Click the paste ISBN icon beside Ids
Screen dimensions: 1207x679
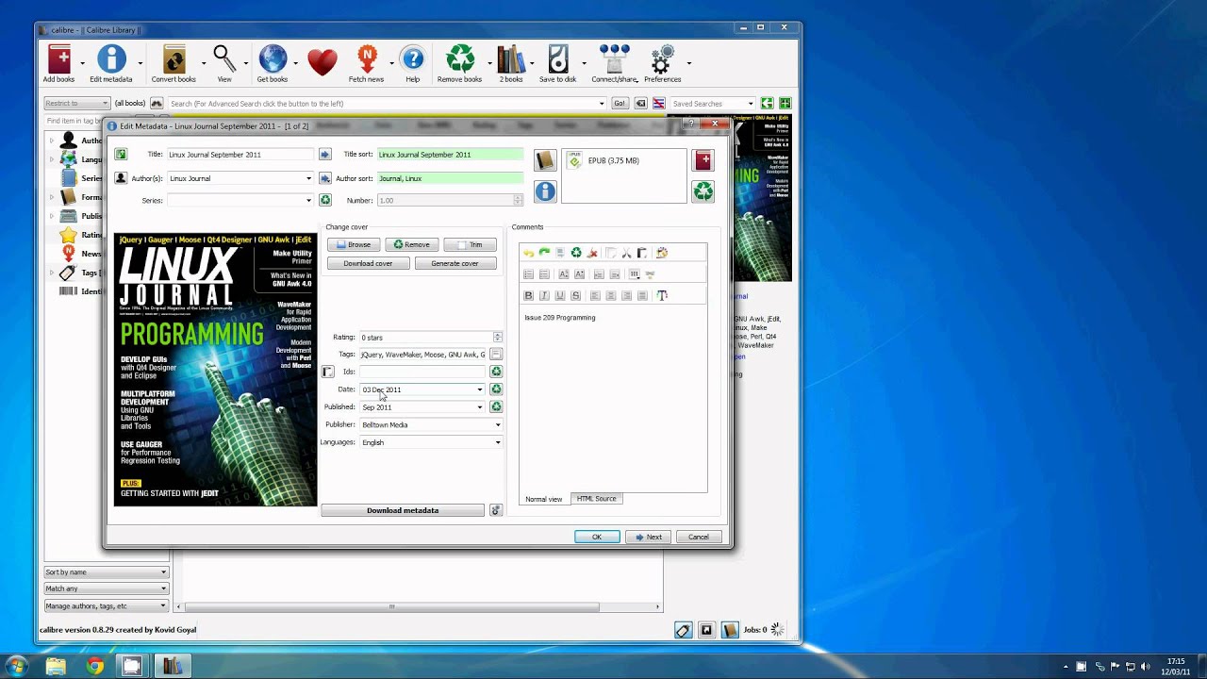pos(328,372)
